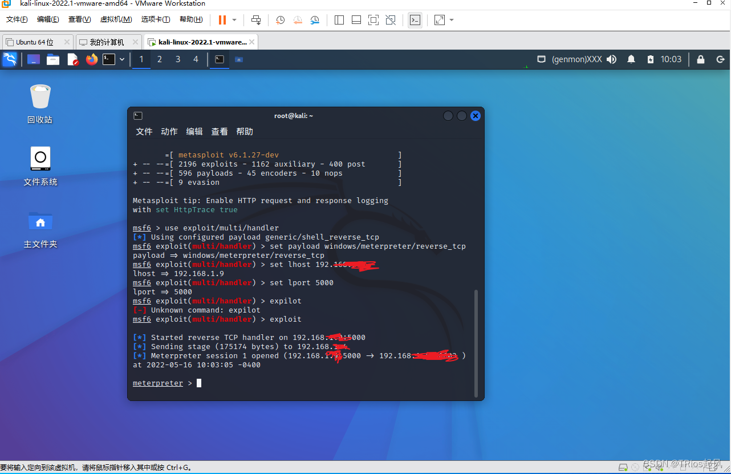
Task: Open notifications bell in Kali panel
Action: click(x=631, y=59)
